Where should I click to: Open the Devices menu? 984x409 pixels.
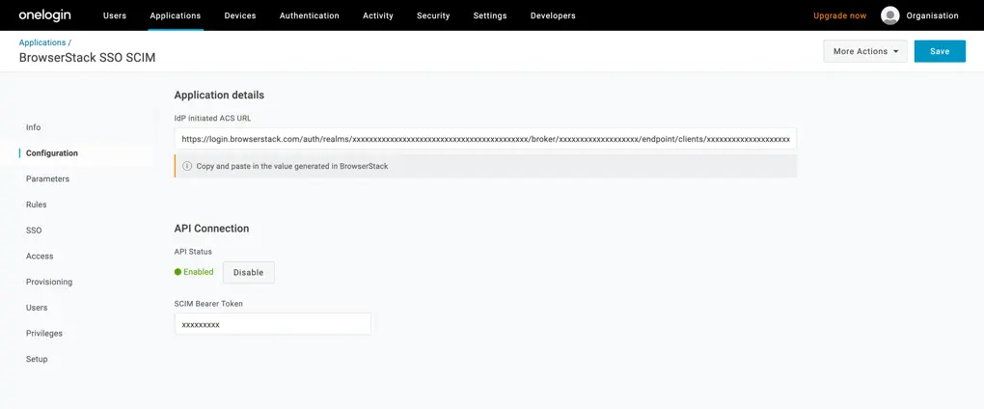(x=240, y=15)
